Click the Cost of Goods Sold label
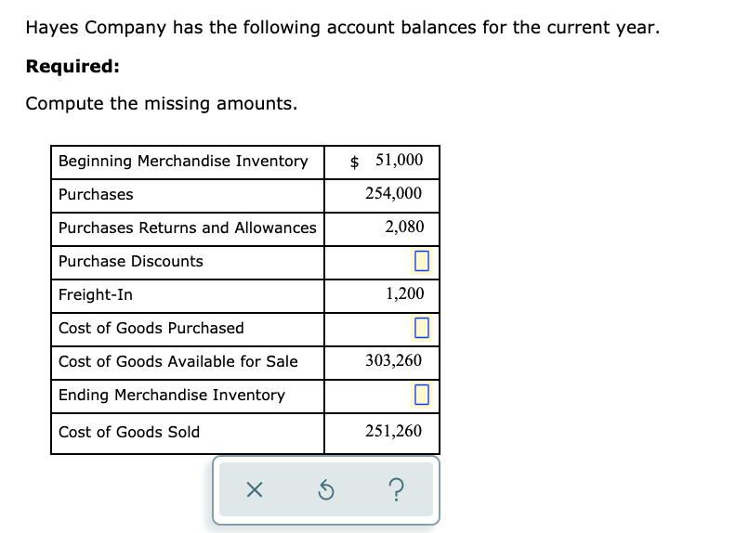749x533 pixels. click(129, 433)
